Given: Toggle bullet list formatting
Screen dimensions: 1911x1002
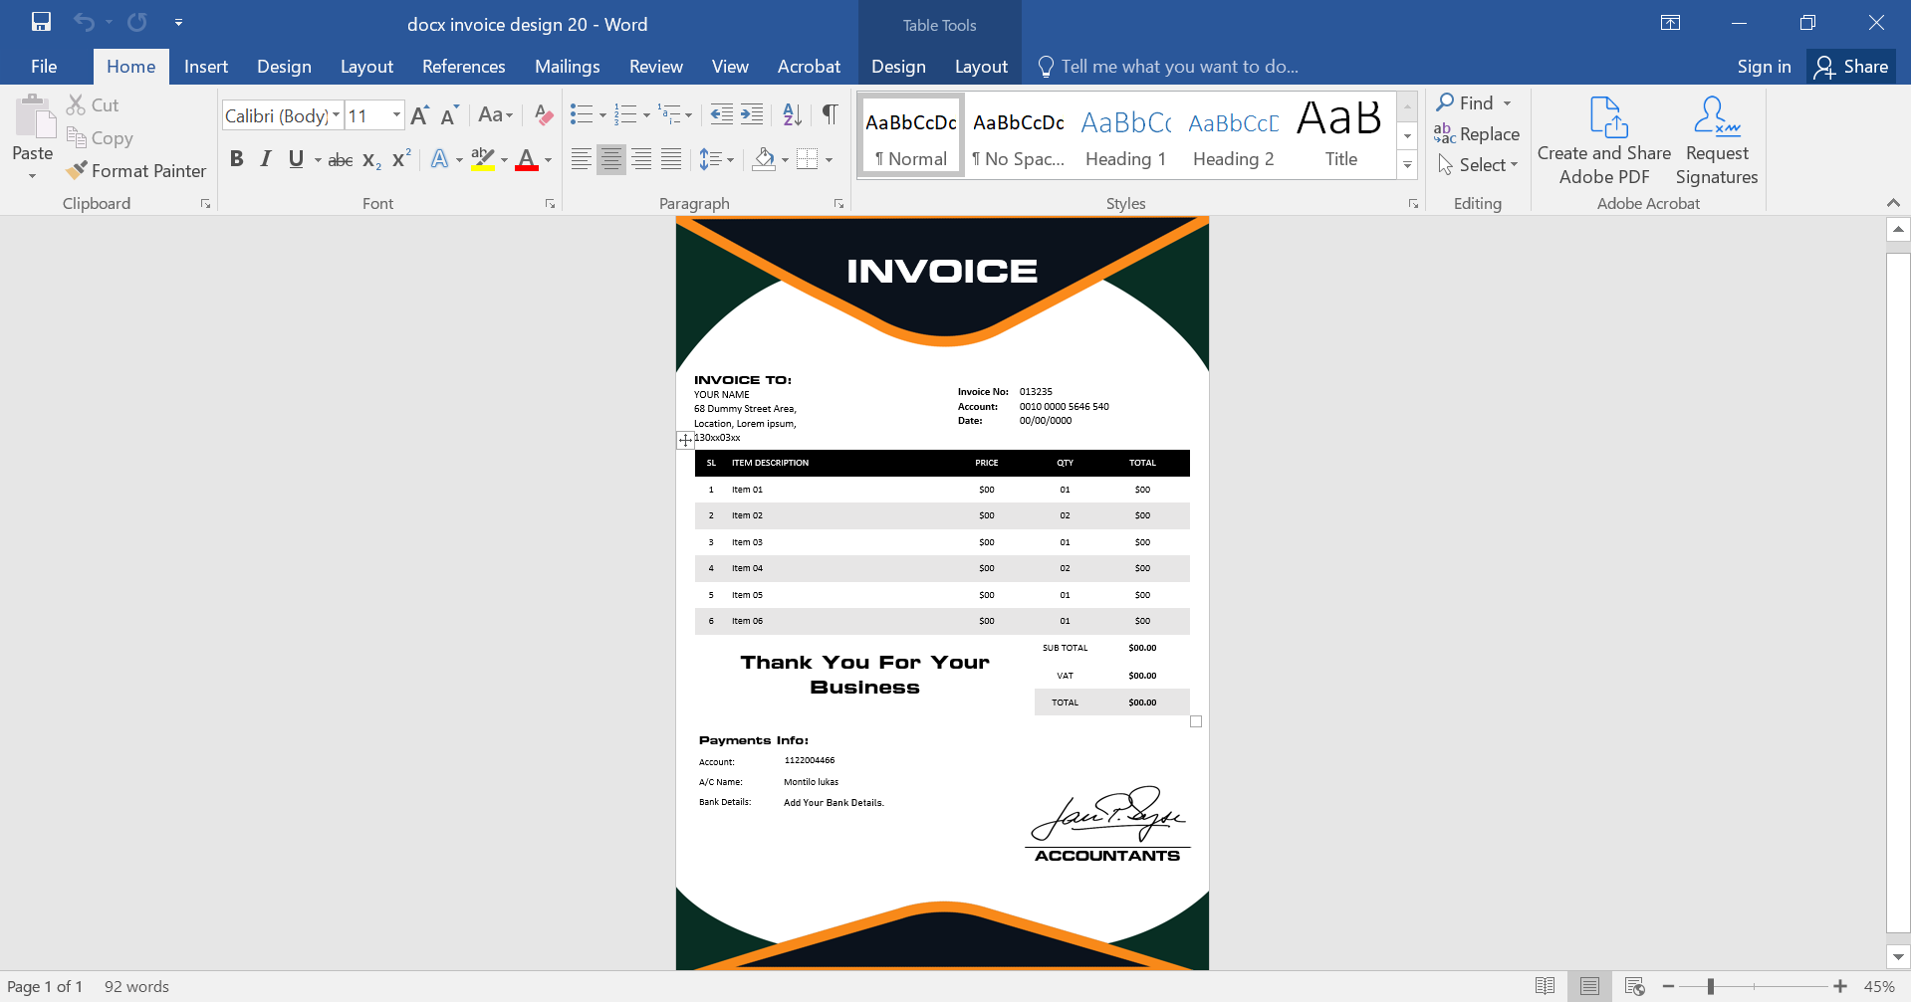Looking at the screenshot, I should 582,114.
